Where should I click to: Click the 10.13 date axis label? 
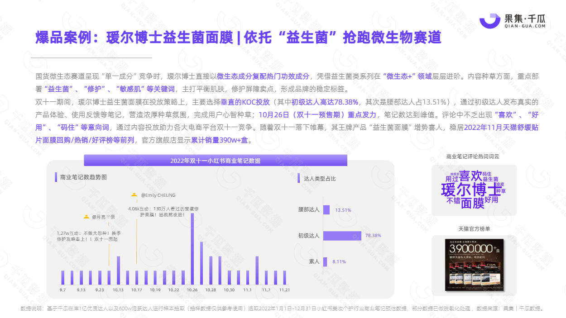[x=118, y=290]
